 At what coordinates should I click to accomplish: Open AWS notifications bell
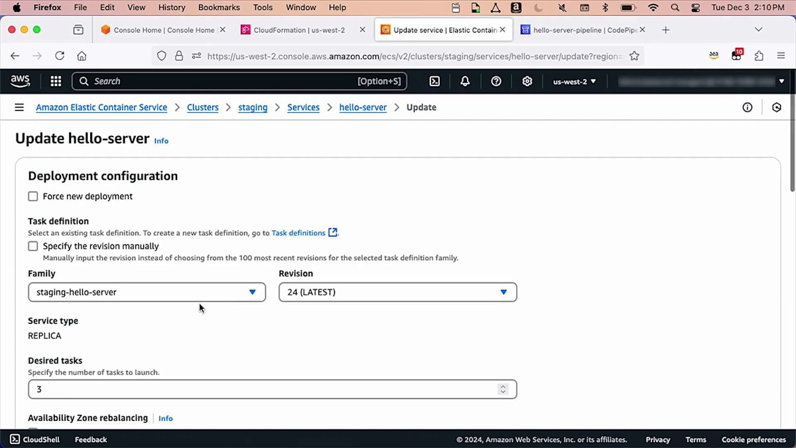[465, 81]
